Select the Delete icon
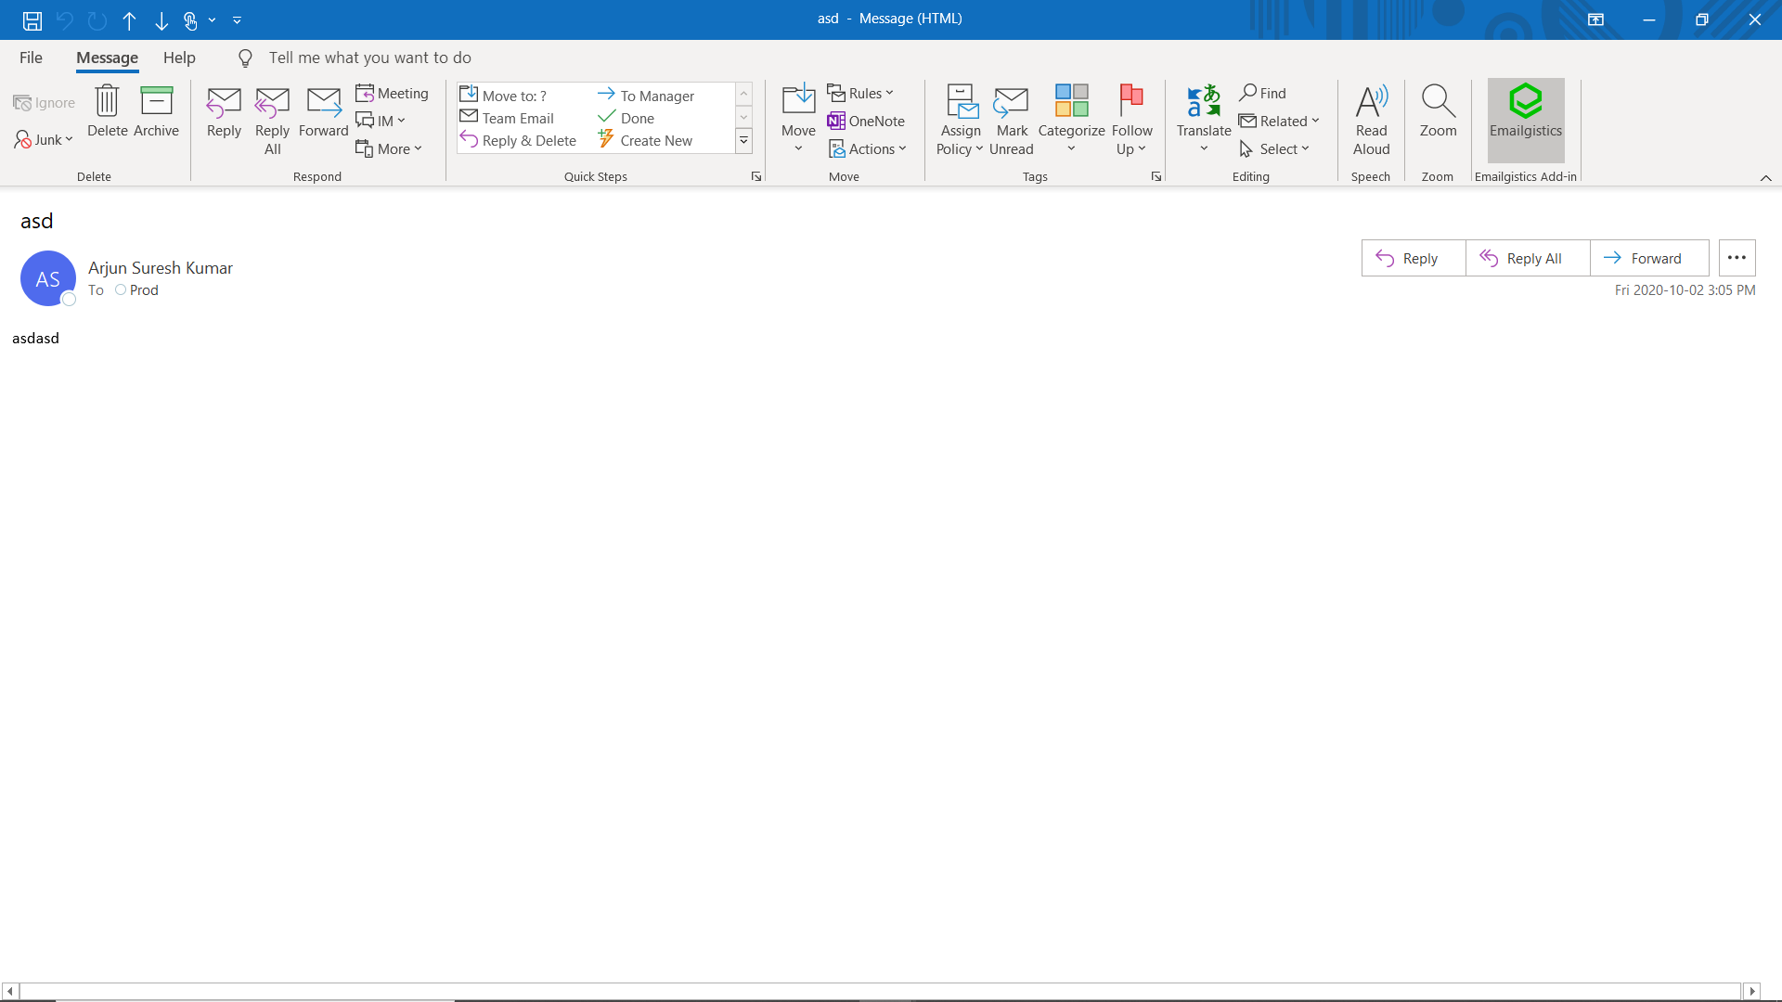This screenshot has height=1002, width=1782. pos(107,113)
